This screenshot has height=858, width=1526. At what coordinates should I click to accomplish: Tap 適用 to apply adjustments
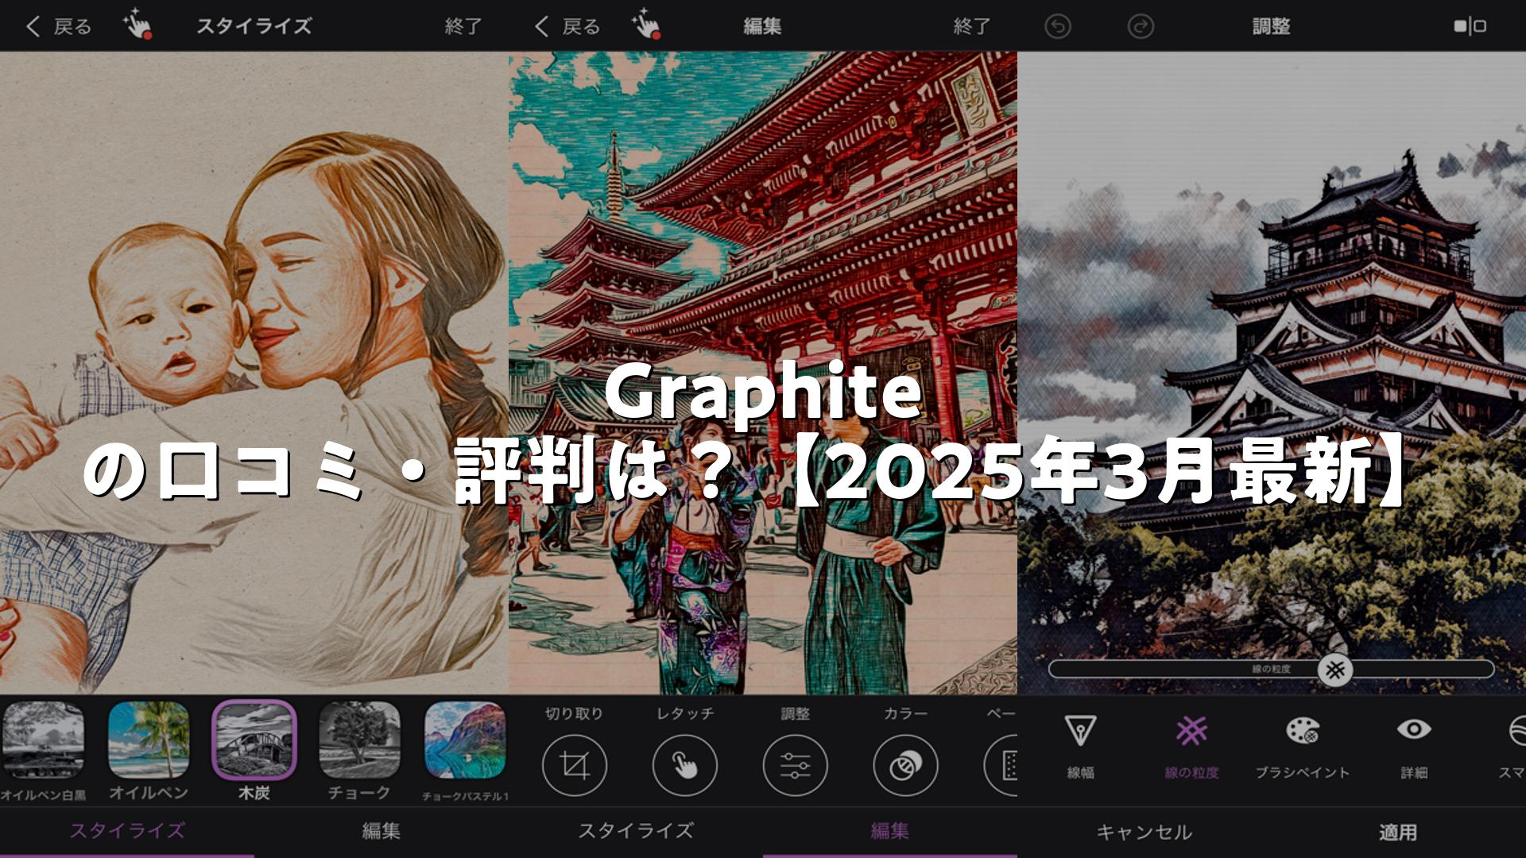coord(1398,833)
